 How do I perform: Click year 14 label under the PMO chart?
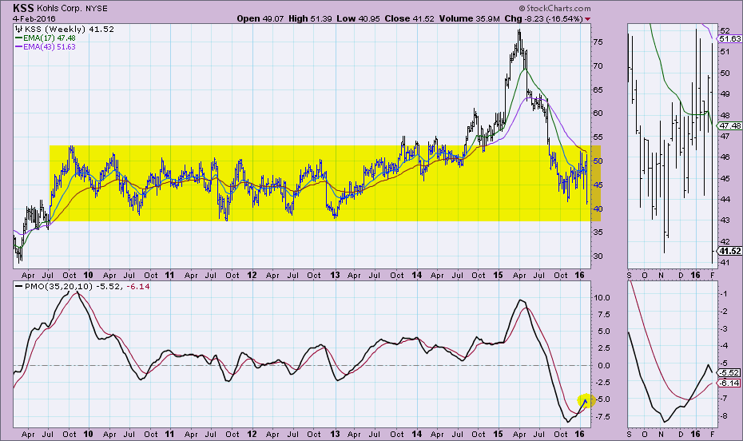(x=416, y=435)
